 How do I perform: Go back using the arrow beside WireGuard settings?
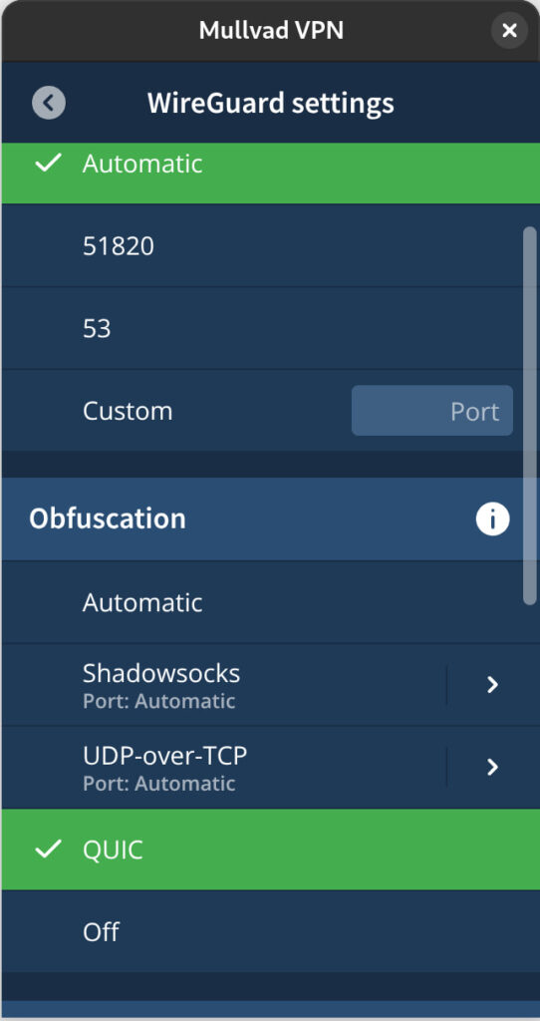[x=48, y=103]
